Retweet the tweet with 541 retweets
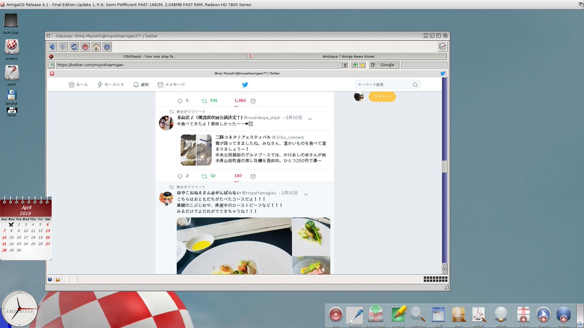The height and width of the screenshot is (328, 584). click(x=205, y=101)
